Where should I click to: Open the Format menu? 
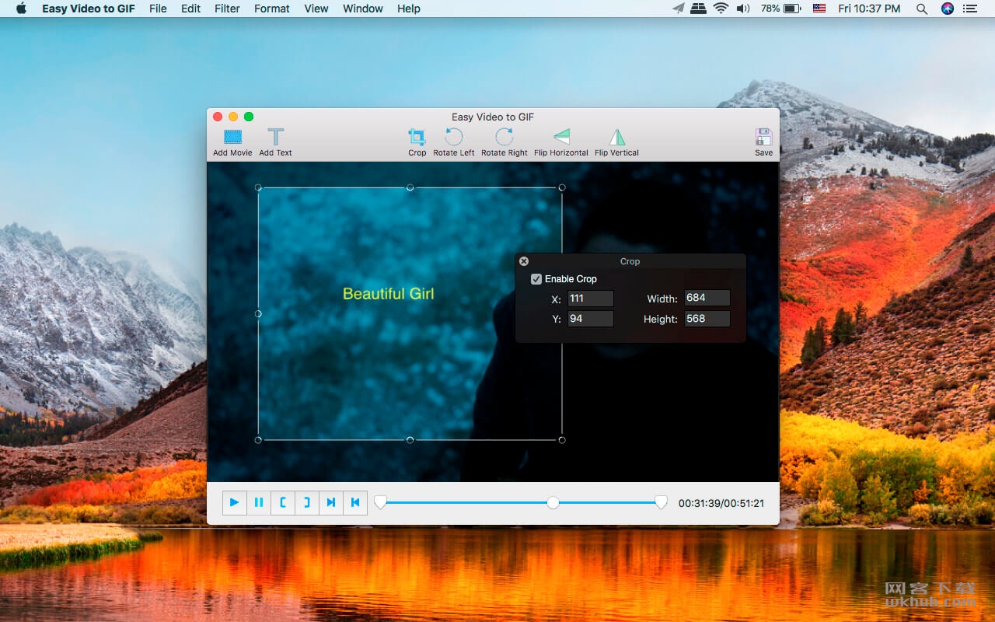point(272,9)
